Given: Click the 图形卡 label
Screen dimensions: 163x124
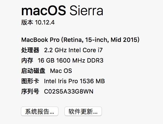Looking at the screenshot, I should click(x=30, y=81).
